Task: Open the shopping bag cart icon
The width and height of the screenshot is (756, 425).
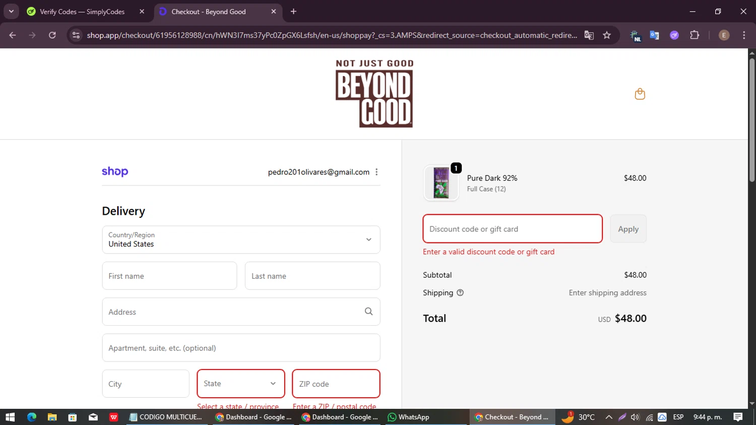Action: coord(640,94)
